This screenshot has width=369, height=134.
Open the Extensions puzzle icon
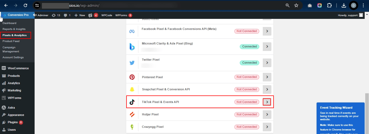[x=329, y=5]
